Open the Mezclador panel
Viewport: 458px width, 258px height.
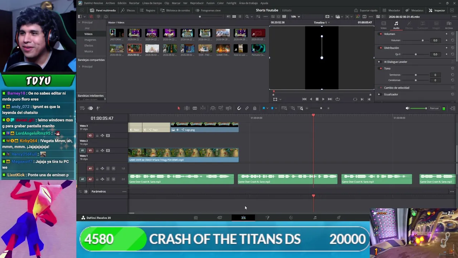coord(391,10)
